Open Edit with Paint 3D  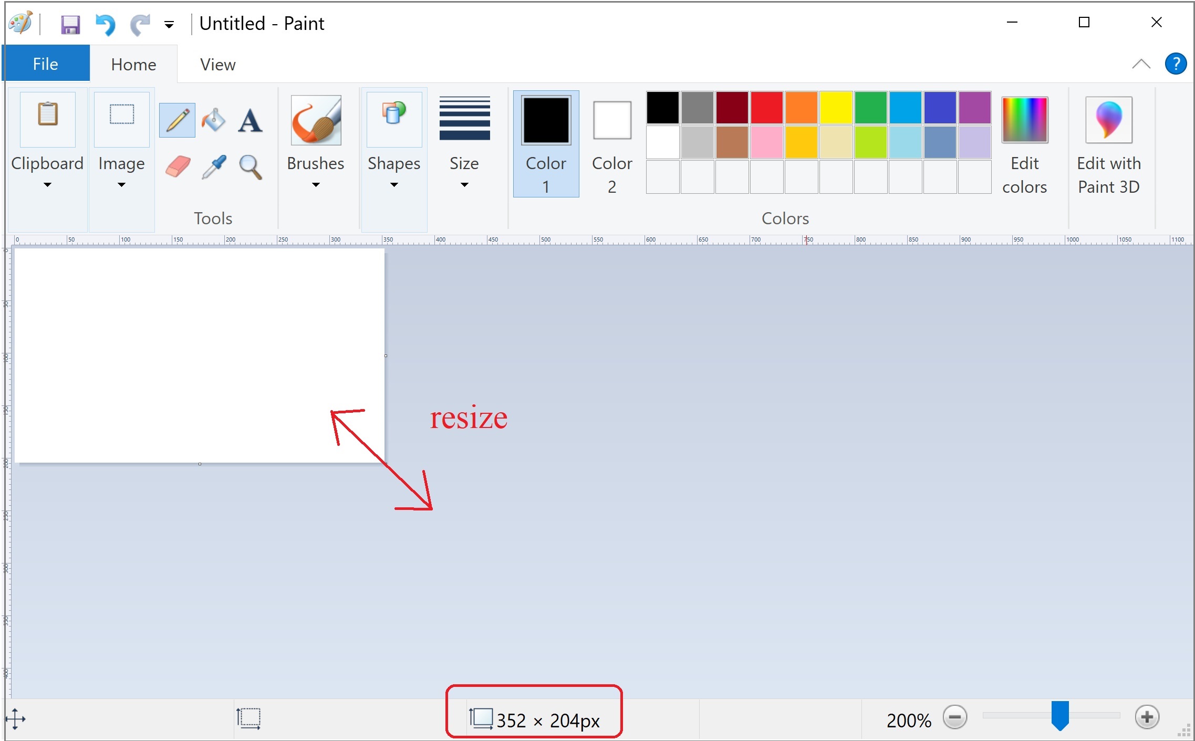coord(1108,144)
